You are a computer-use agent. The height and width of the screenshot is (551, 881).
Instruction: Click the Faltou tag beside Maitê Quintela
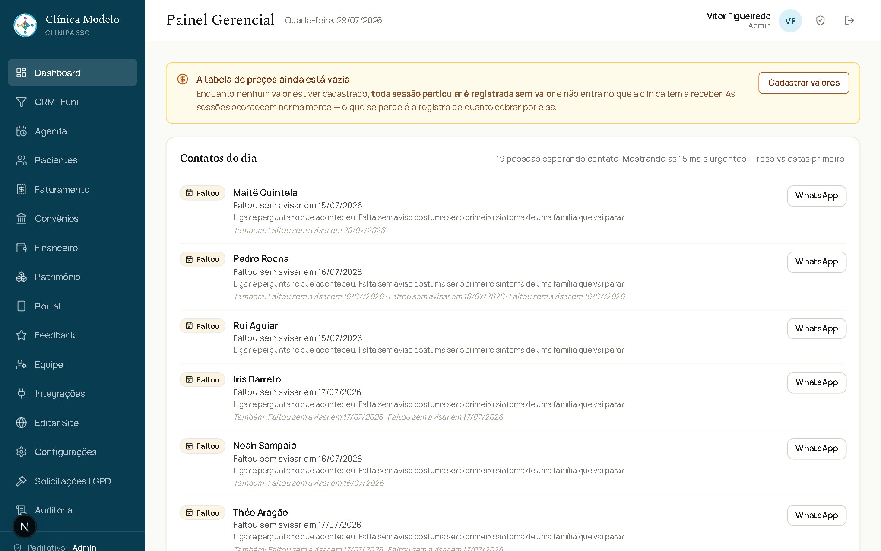[x=202, y=193]
